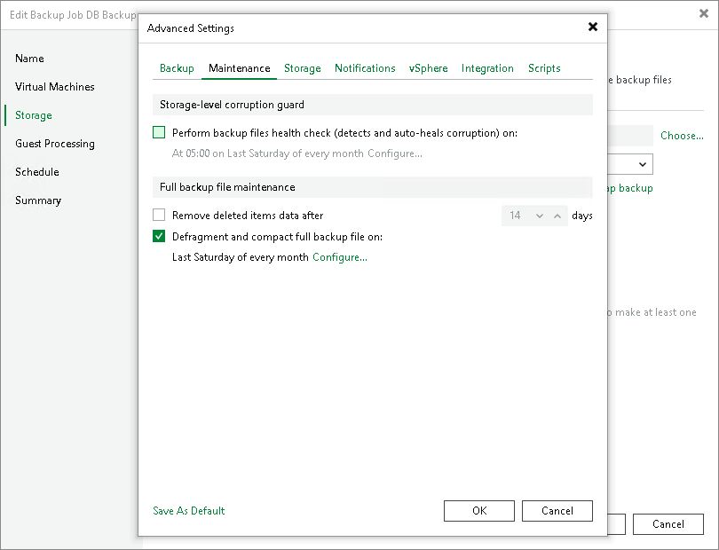Configure the defragment and compact schedule
The width and height of the screenshot is (719, 550).
pos(340,257)
